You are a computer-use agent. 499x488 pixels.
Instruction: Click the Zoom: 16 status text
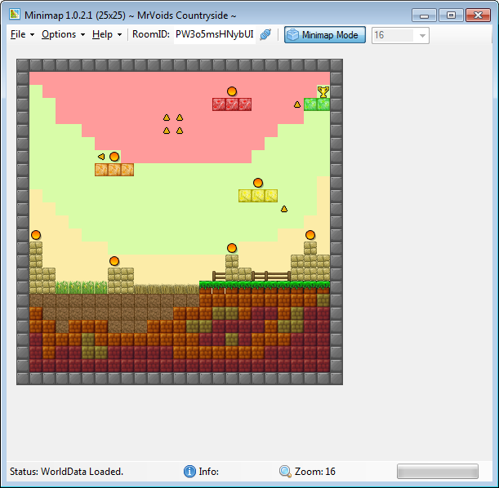[x=315, y=472]
